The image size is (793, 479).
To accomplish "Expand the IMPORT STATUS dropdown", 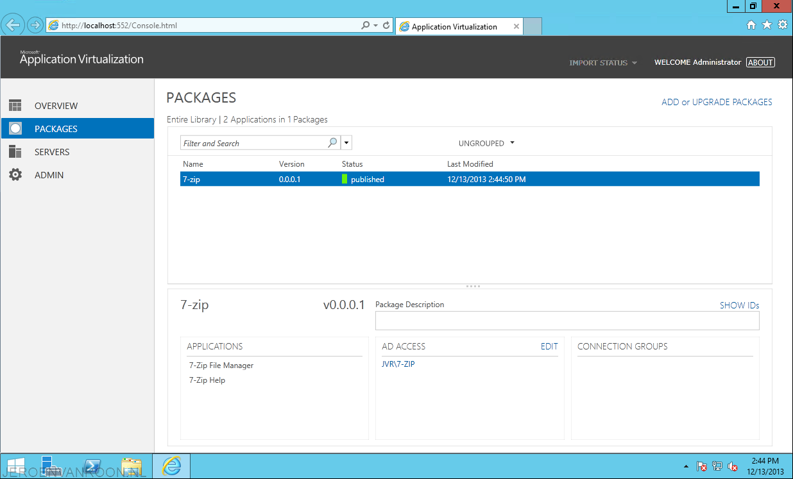I will (x=603, y=63).
